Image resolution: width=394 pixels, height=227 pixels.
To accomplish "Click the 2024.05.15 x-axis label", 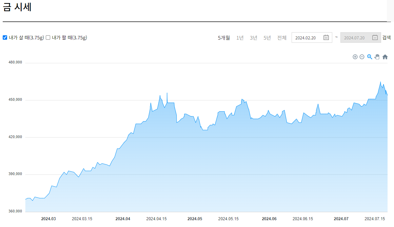I will 228,219.
